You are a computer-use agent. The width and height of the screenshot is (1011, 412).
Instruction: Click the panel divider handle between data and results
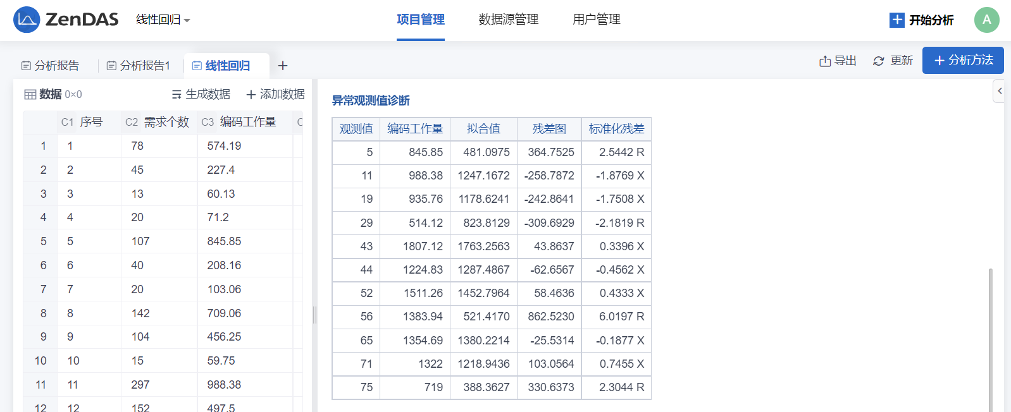click(314, 315)
